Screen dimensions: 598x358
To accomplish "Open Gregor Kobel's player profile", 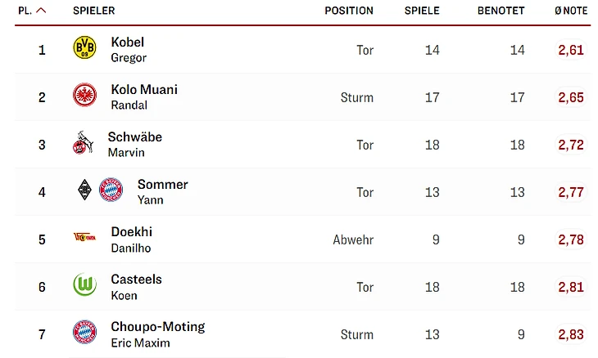I will [128, 49].
